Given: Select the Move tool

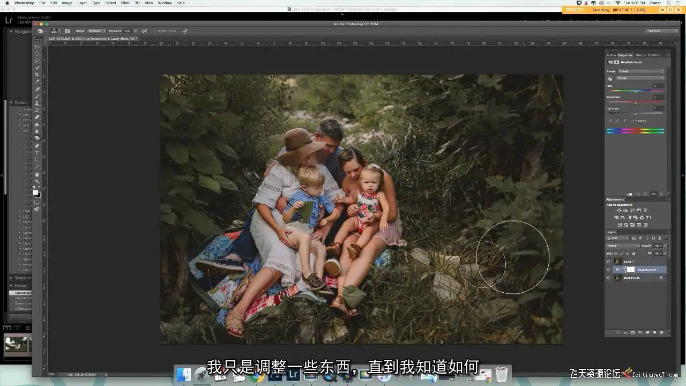Looking at the screenshot, I should tap(37, 47).
